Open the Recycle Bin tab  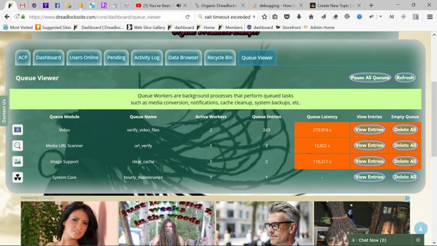click(220, 57)
